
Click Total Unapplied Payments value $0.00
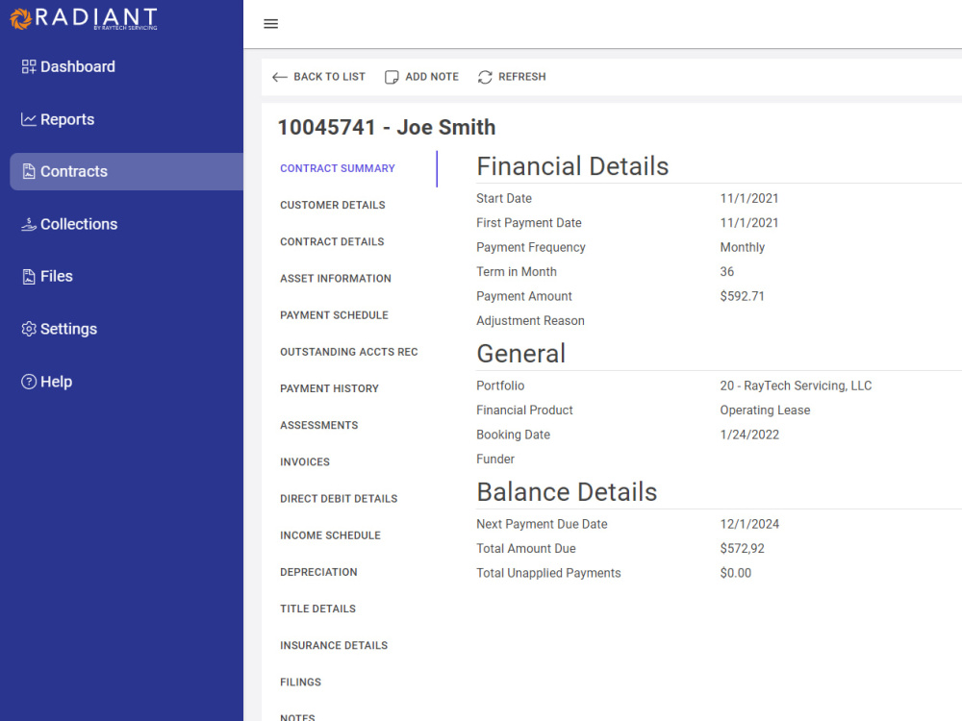(736, 574)
